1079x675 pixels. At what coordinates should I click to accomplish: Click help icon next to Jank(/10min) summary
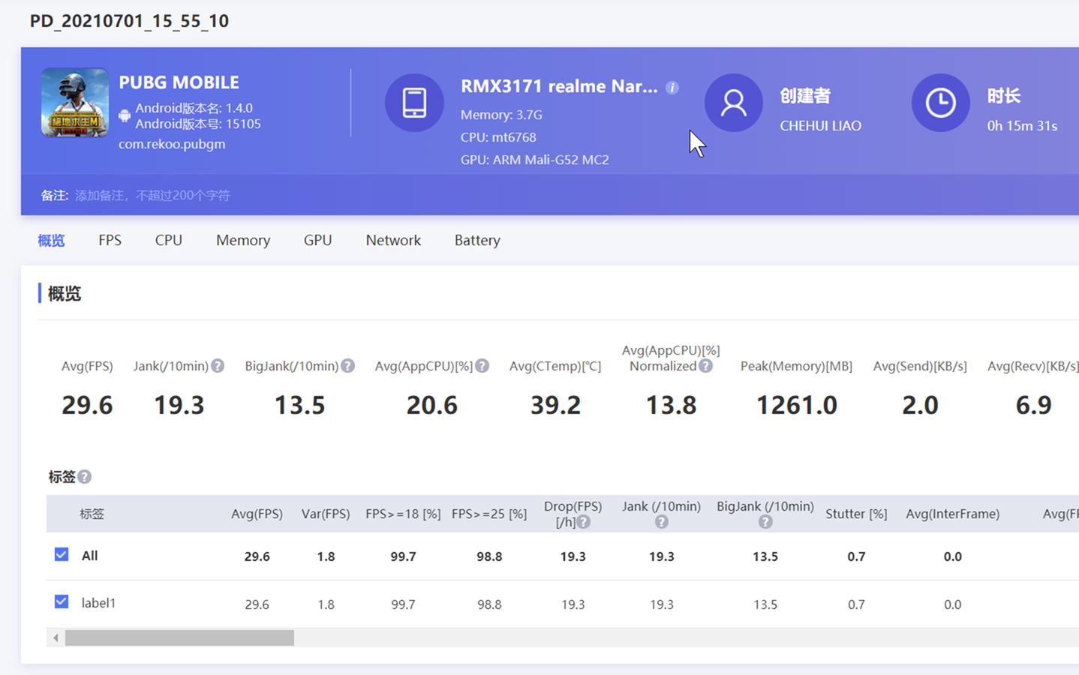(x=218, y=366)
